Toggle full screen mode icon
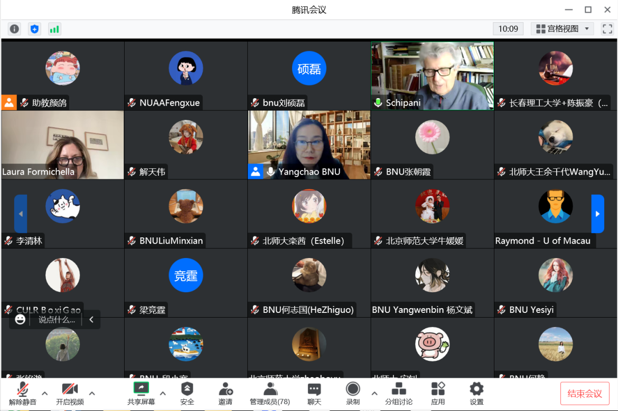 click(607, 29)
